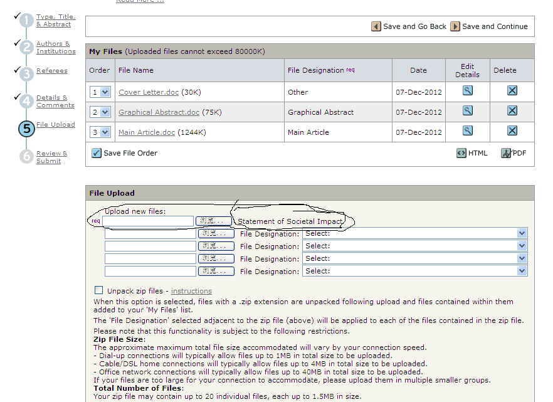Open the Main Article.doc file link
This screenshot has width=553, height=402.
pyautogui.click(x=147, y=132)
